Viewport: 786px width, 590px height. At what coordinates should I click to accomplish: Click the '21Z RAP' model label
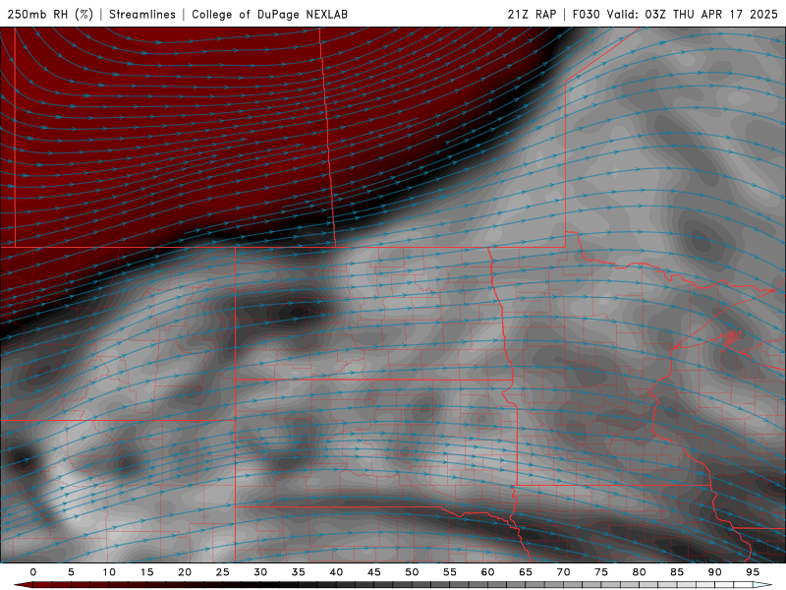[x=532, y=14]
